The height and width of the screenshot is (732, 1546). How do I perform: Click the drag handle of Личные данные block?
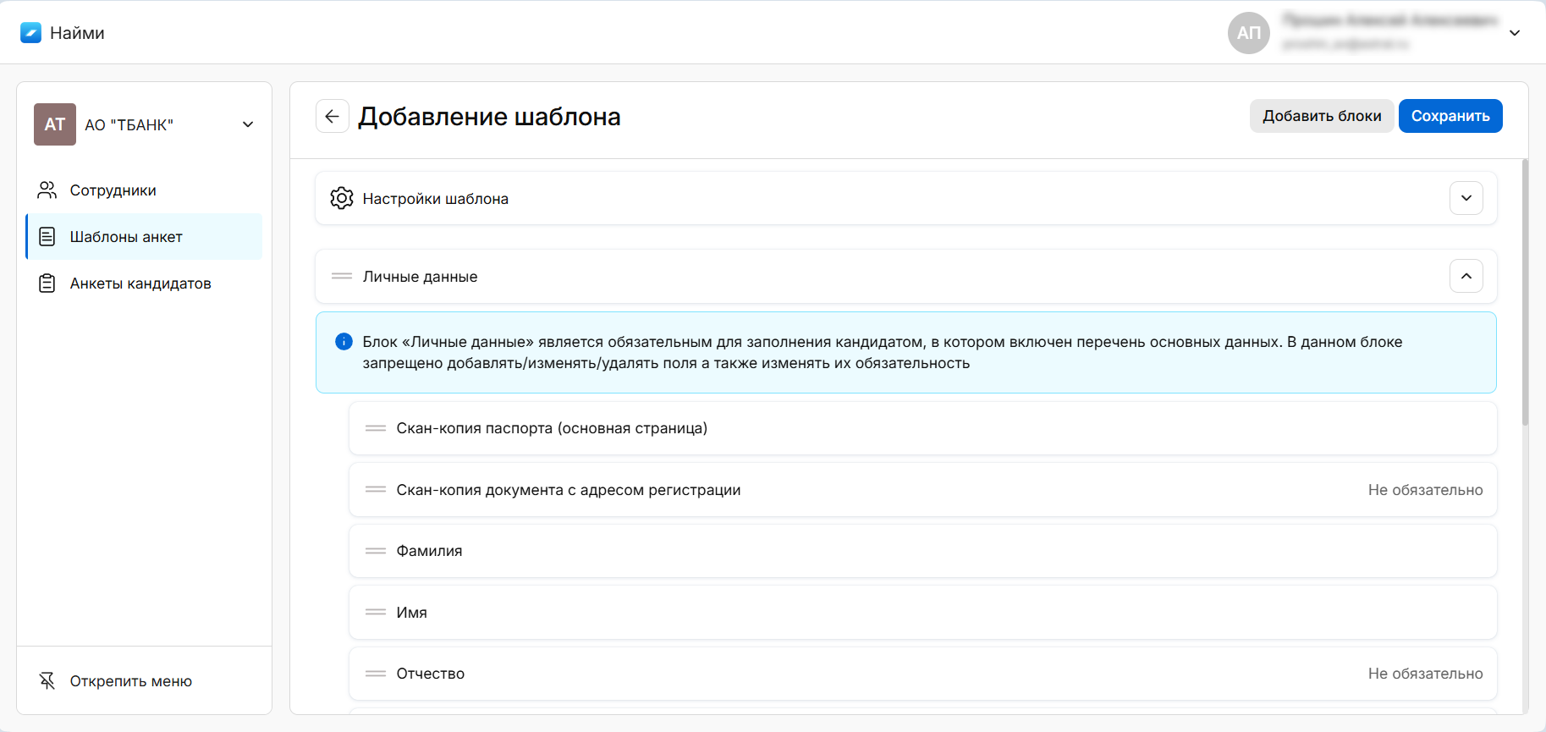[342, 276]
